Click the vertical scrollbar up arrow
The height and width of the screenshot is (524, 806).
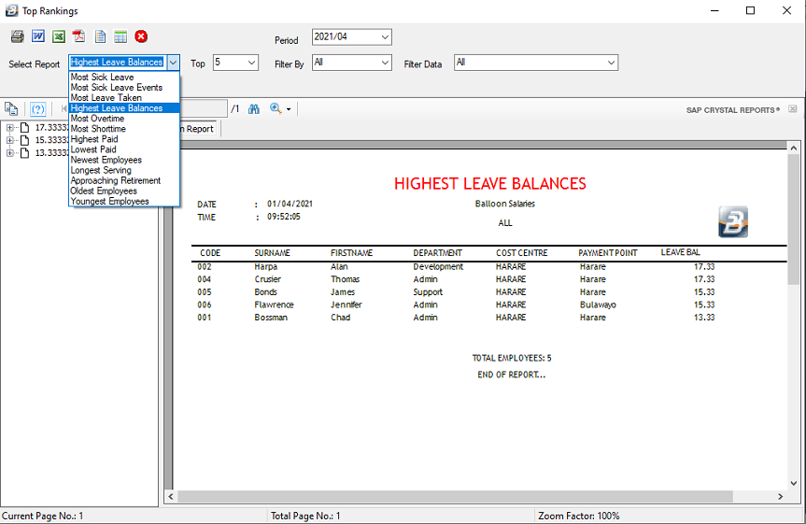(x=793, y=148)
